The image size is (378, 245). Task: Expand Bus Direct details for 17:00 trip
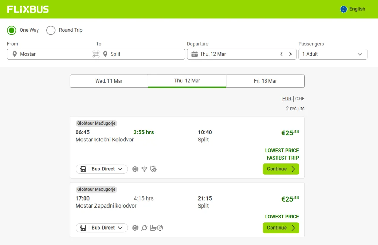[x=102, y=228]
